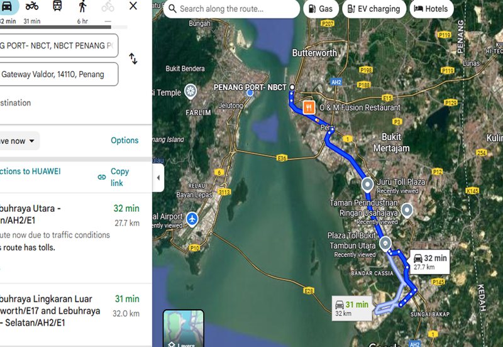Open the Layers map thumbnail
The image size is (503, 347).
184,328
